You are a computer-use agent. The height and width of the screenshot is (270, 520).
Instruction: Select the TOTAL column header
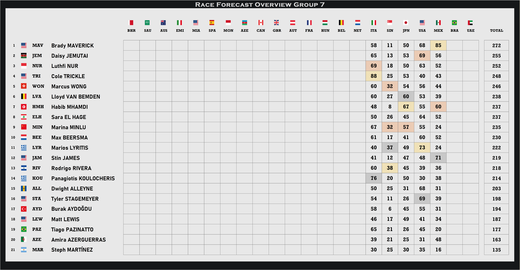(x=496, y=31)
